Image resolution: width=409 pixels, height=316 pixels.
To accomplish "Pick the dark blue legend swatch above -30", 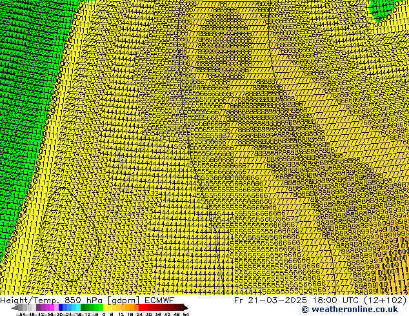I will pyautogui.click(x=61, y=308).
